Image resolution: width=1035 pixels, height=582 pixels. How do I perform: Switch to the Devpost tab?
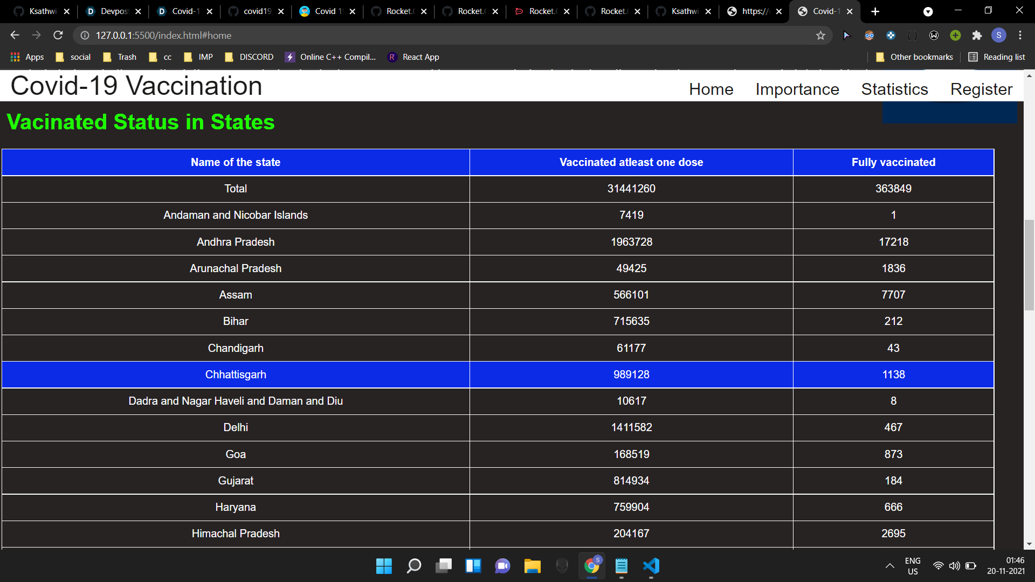[114, 11]
